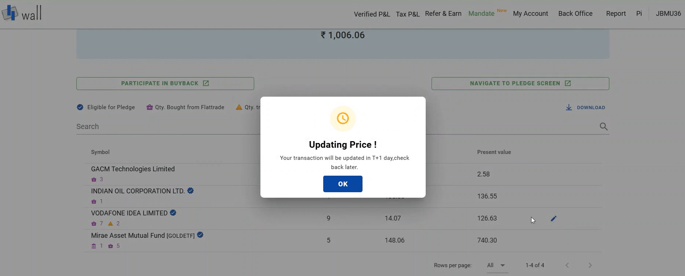Confirm the dialog with OK
Viewport: 685px width, 276px height.
pos(343,184)
